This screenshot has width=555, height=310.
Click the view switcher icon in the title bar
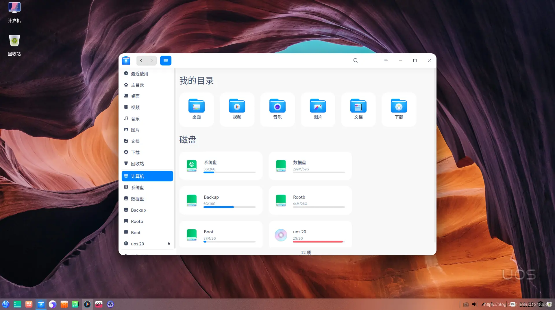166,61
